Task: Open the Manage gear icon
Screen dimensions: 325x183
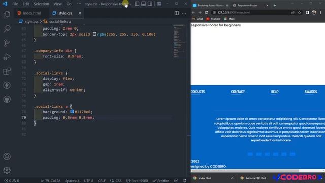Action: coord(7,170)
